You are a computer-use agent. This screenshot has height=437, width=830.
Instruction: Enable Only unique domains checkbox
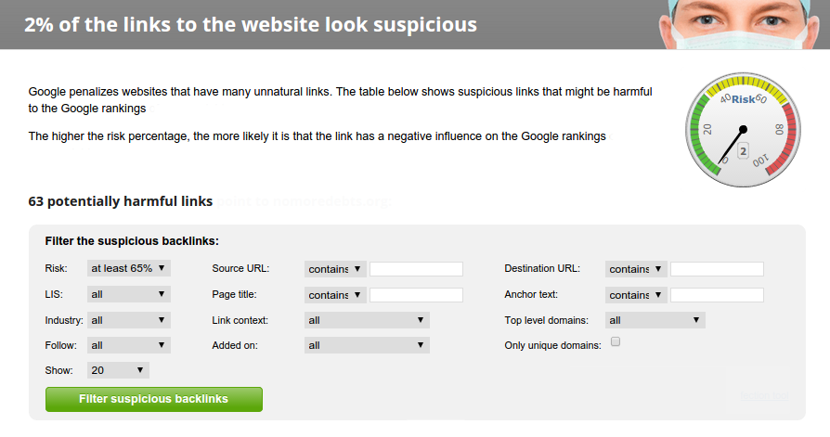click(x=615, y=342)
